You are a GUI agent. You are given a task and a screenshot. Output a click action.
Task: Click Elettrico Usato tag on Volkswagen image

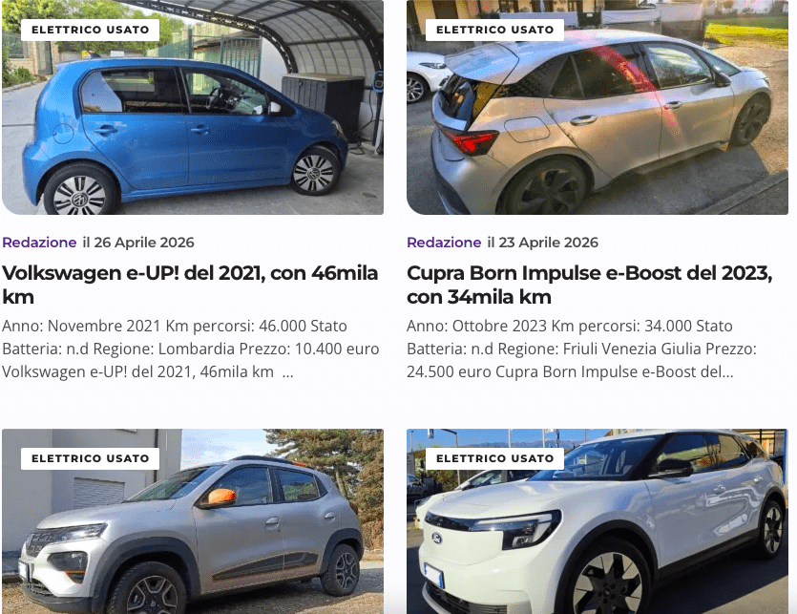[91, 30]
